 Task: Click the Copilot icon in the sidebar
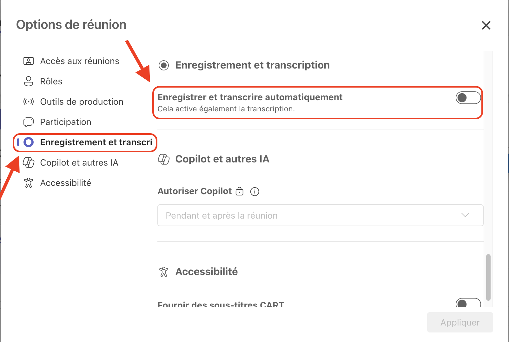point(29,162)
